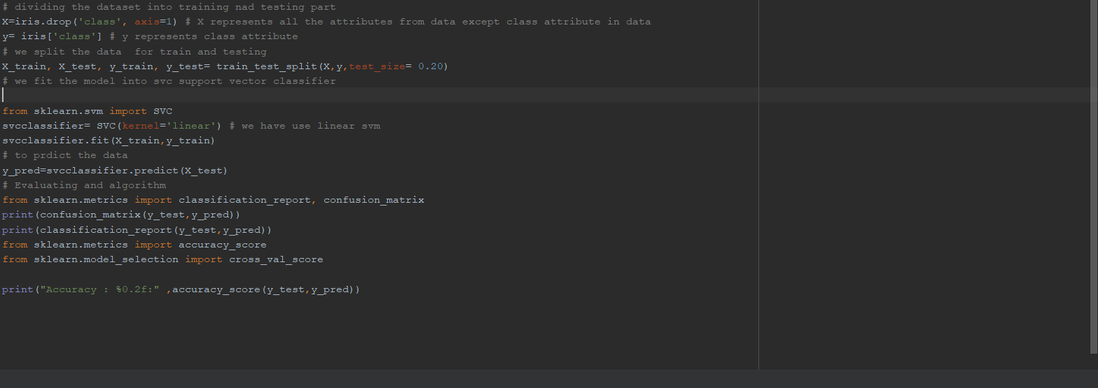The width and height of the screenshot is (1098, 388).
Task: Click the print "Accuracy : %0.2f:" line
Action: pos(181,289)
